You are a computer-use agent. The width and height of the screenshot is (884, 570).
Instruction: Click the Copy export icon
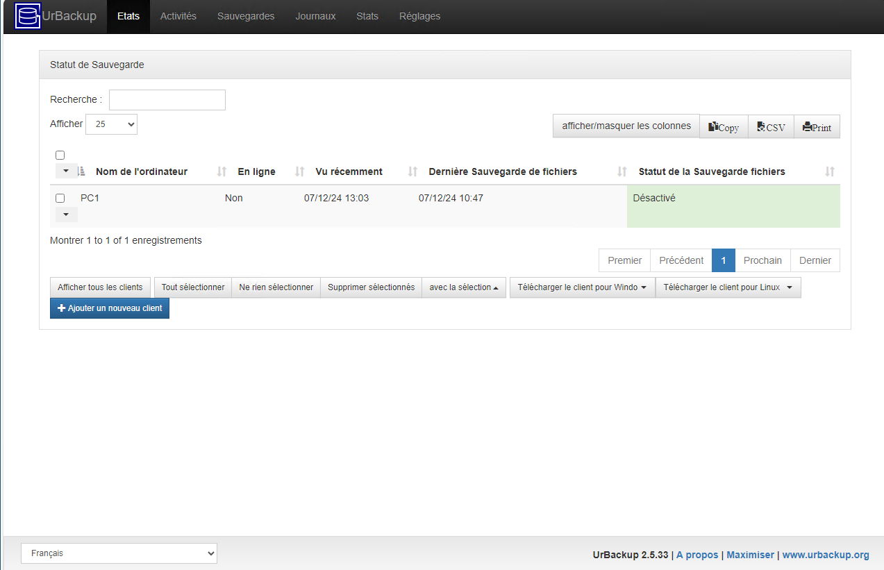point(723,127)
